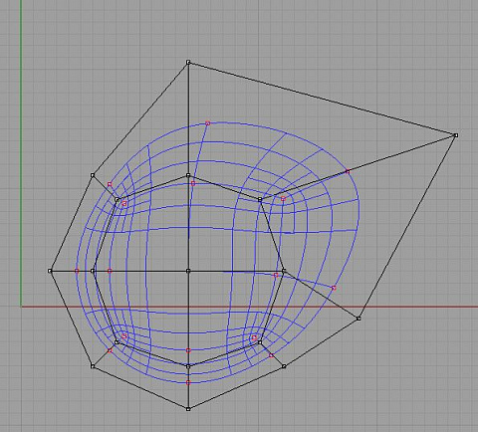478x432 pixels.
Task: Select the inner hexagon's top control point
Action: pyautogui.click(x=188, y=175)
